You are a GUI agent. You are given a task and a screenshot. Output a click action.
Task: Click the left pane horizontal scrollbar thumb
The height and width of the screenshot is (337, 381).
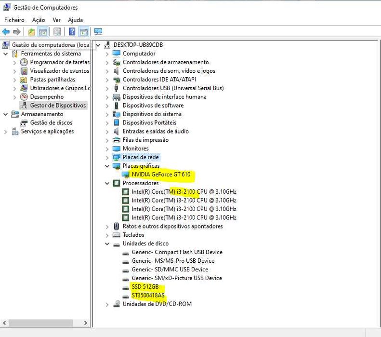pyautogui.click(x=41, y=323)
